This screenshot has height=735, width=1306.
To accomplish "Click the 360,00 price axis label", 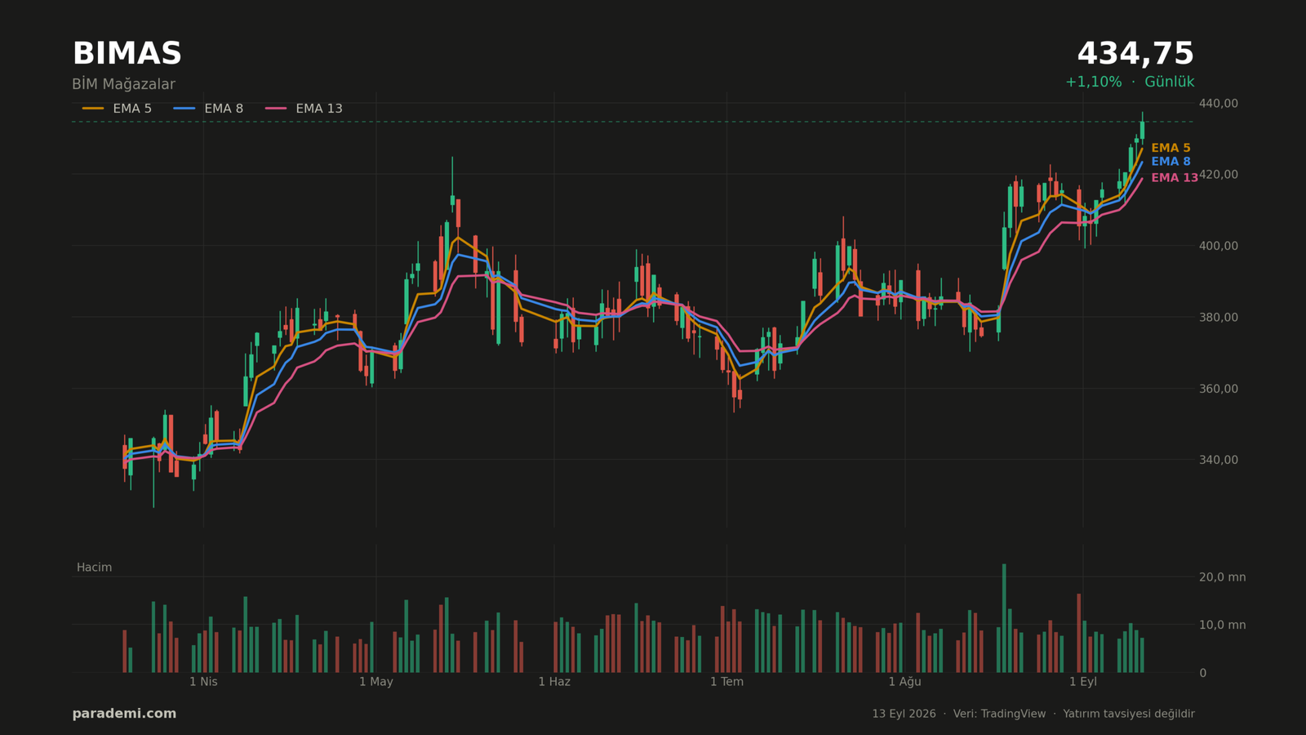I will coord(1218,389).
